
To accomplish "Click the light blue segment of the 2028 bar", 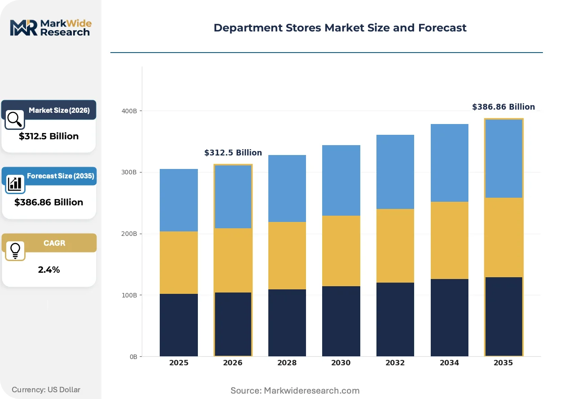I will [x=287, y=189].
